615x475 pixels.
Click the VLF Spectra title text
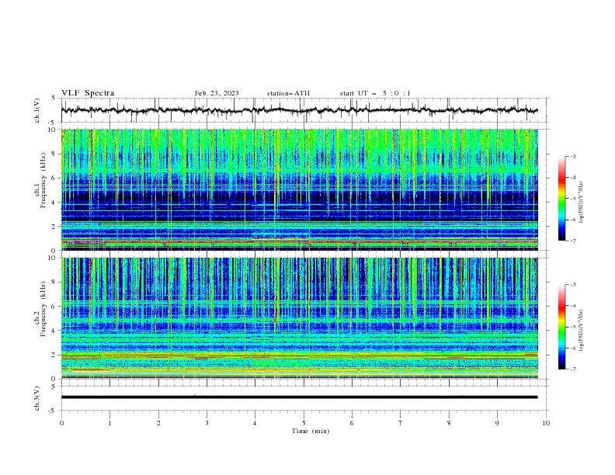(x=88, y=93)
